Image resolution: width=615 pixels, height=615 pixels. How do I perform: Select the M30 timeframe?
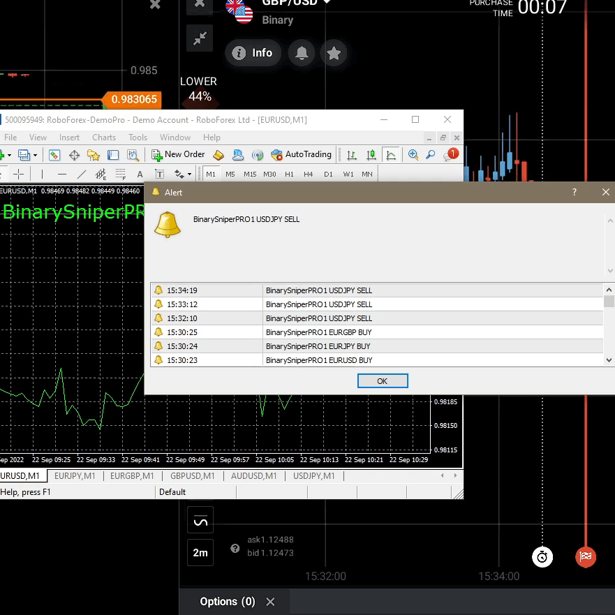[269, 174]
